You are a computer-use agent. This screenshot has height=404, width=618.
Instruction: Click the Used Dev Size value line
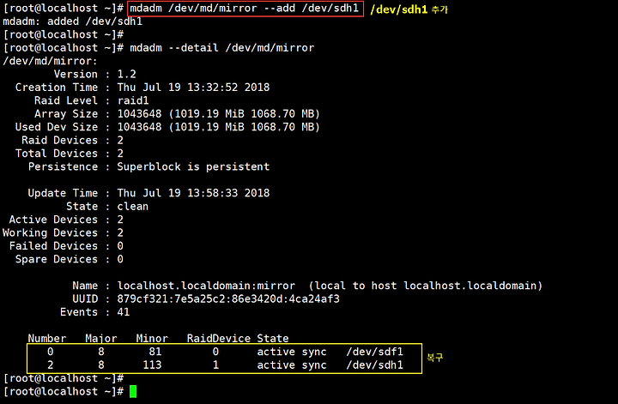pyautogui.click(x=218, y=127)
